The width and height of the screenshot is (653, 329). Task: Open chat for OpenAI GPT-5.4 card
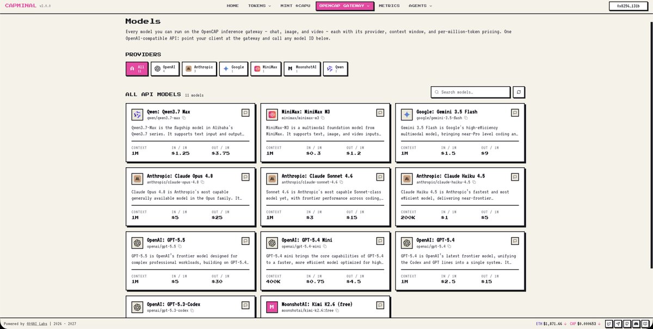pyautogui.click(x=515, y=241)
